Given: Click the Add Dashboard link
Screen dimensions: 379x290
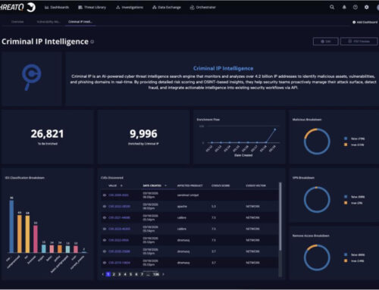Looking at the screenshot, I should click(x=365, y=22).
